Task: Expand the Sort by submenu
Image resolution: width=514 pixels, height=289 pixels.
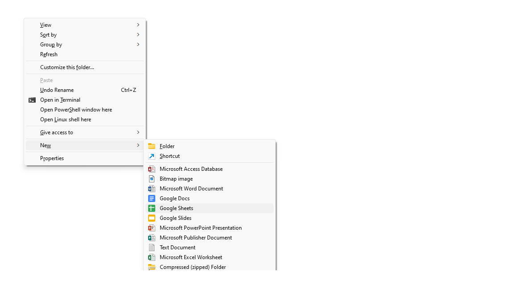Action: [138, 34]
